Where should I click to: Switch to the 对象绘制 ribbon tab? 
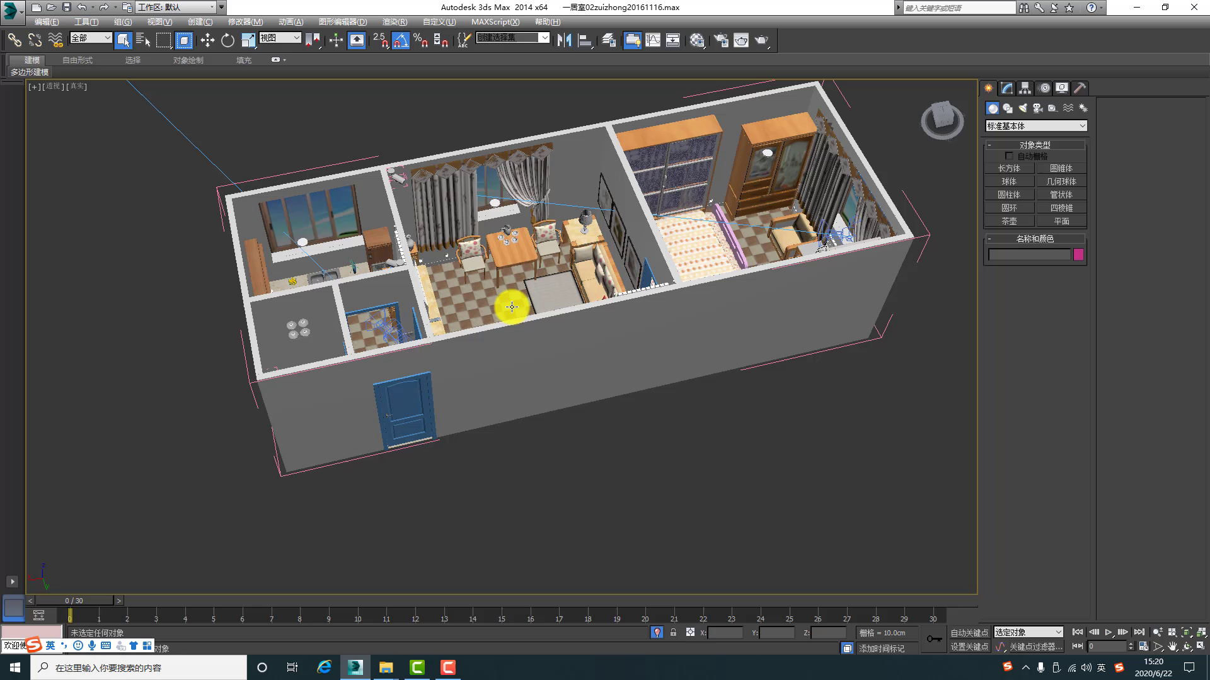pyautogui.click(x=188, y=60)
